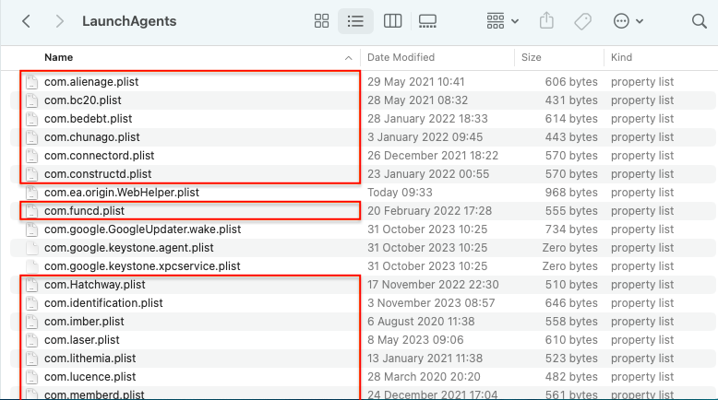Screen dimensions: 718x400
Task: Click file icon of com.connectord.plist
Action: coord(31,156)
